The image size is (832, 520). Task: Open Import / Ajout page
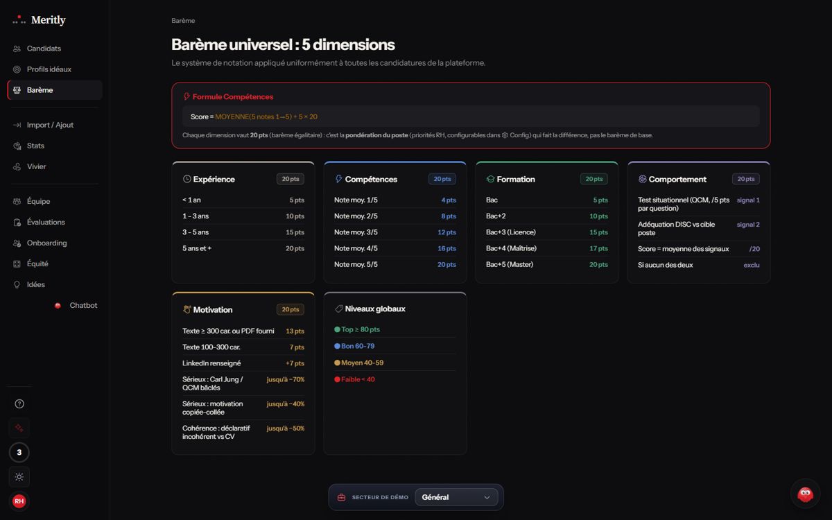tap(55, 125)
